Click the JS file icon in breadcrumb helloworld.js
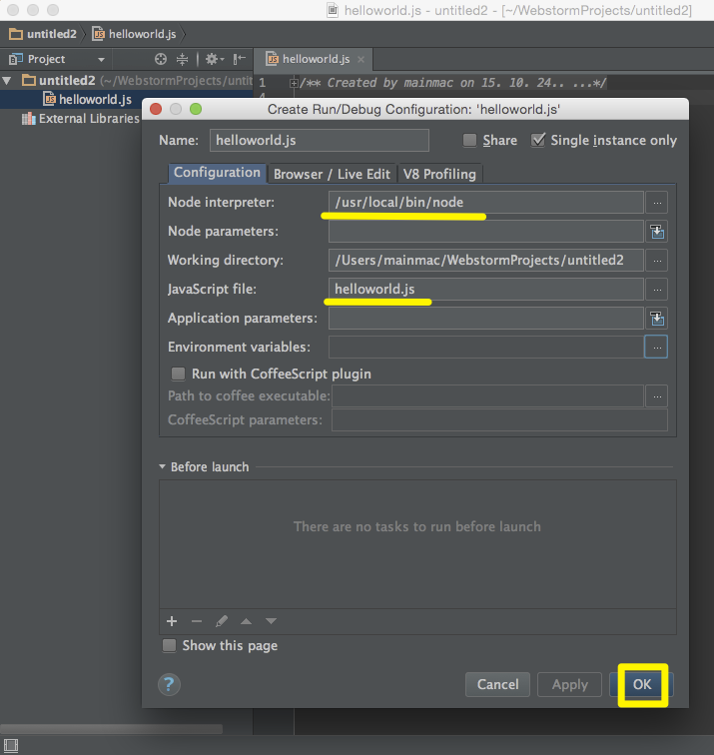Viewport: 714px width, 755px height. 99,34
